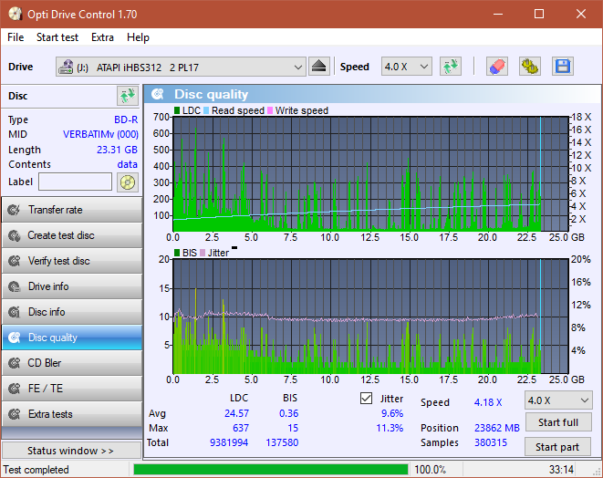The height and width of the screenshot is (478, 603).
Task: Click LDC total value 9381994
Action: [229, 442]
